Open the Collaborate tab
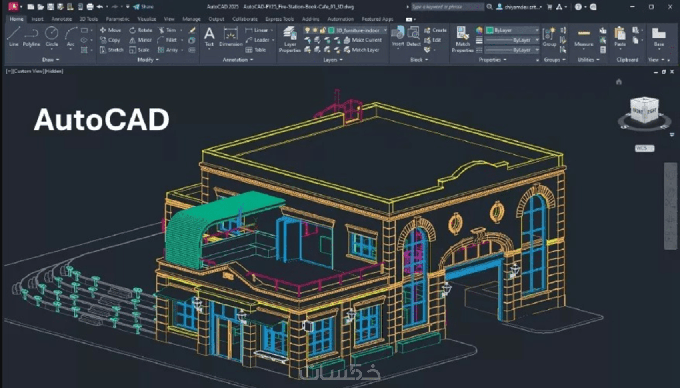 pyautogui.click(x=245, y=19)
